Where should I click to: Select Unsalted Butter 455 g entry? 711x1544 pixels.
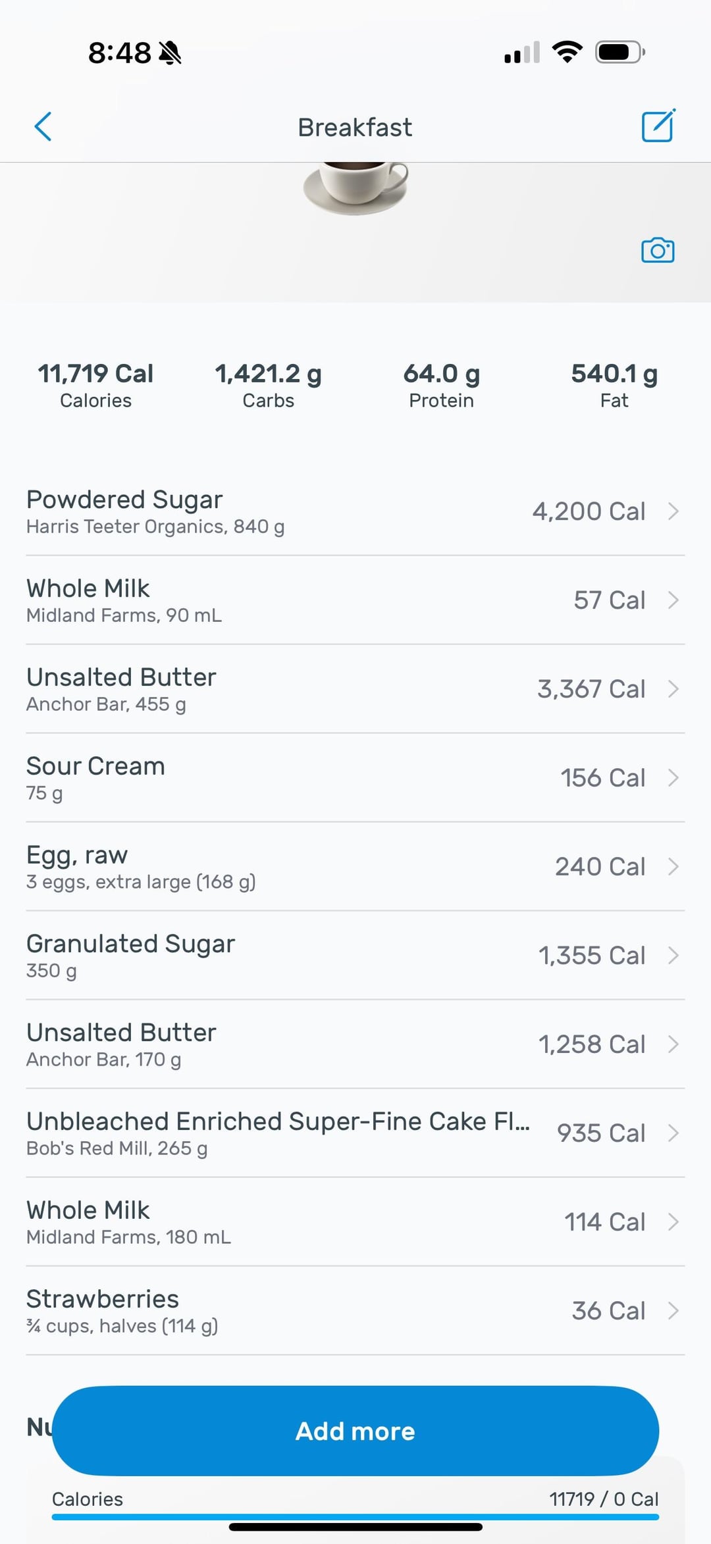[x=263, y=688]
